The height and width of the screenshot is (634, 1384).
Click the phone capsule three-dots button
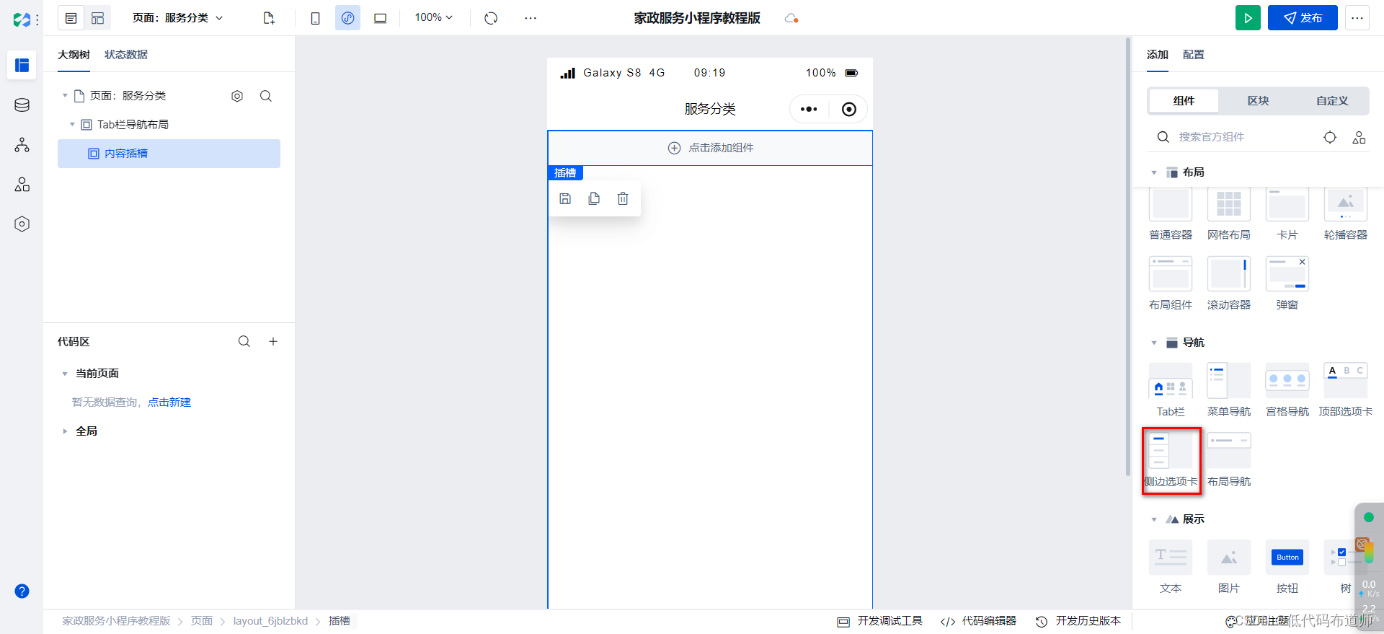(x=809, y=109)
